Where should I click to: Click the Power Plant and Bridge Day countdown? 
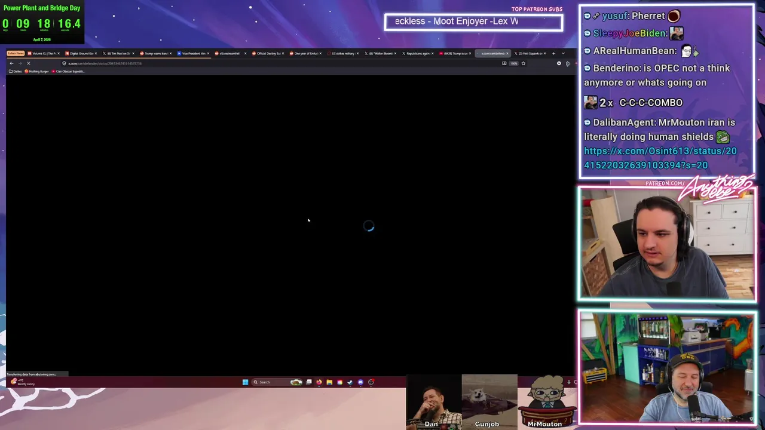click(42, 22)
